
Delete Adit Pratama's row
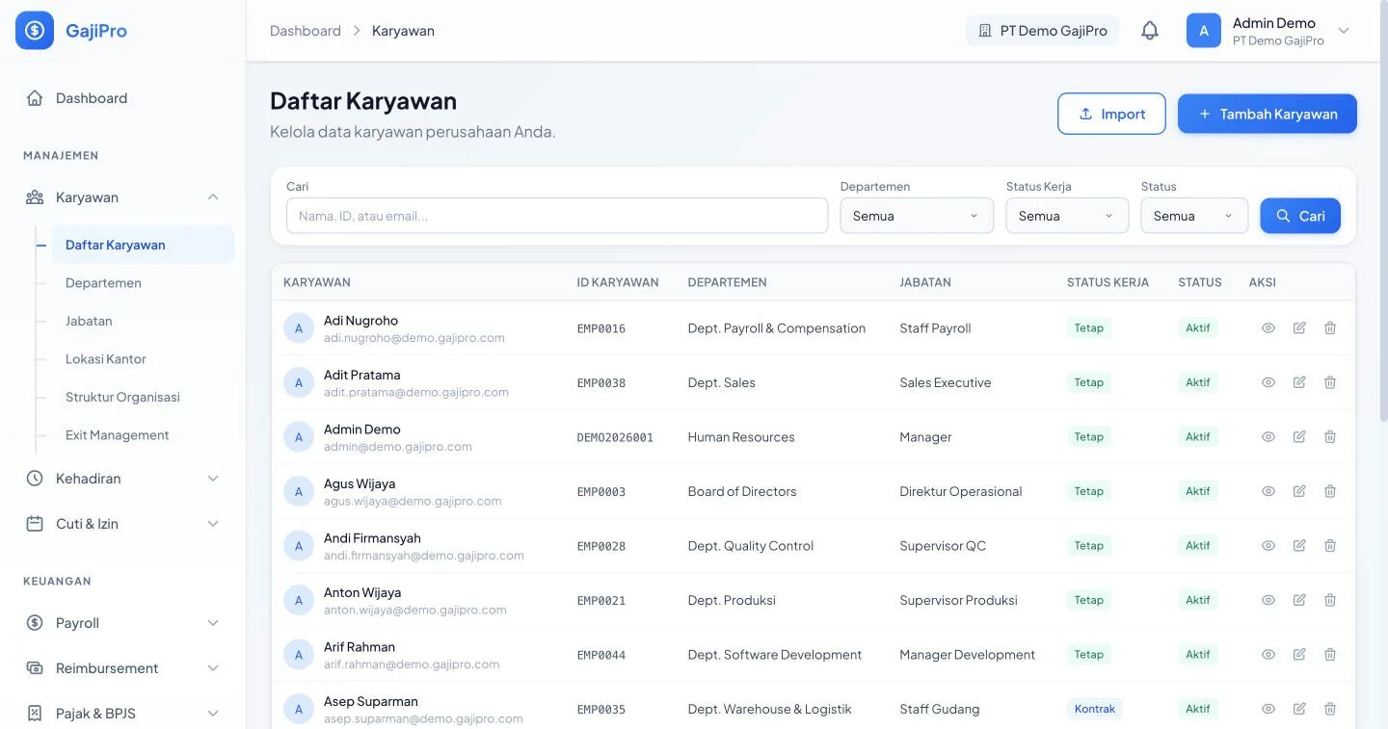pyautogui.click(x=1330, y=382)
